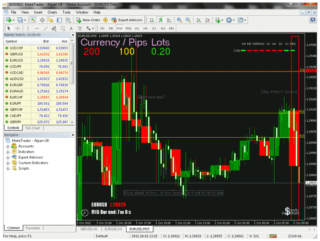Select the Text Label 'T' tool
Image resolution: width=320 pixels, height=241 pixels.
click(x=80, y=28)
